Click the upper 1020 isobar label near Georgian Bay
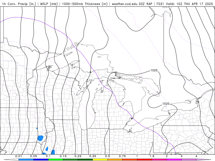This screenshot has width=215, height=161. [x=154, y=70]
